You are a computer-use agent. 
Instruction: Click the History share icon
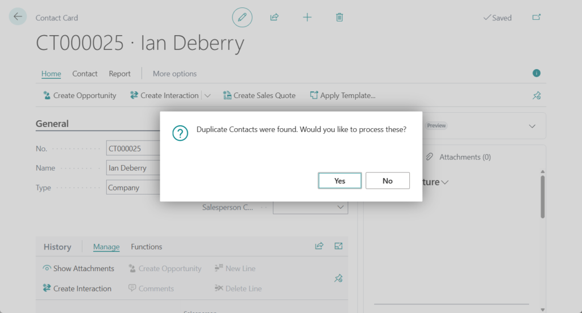[319, 246]
